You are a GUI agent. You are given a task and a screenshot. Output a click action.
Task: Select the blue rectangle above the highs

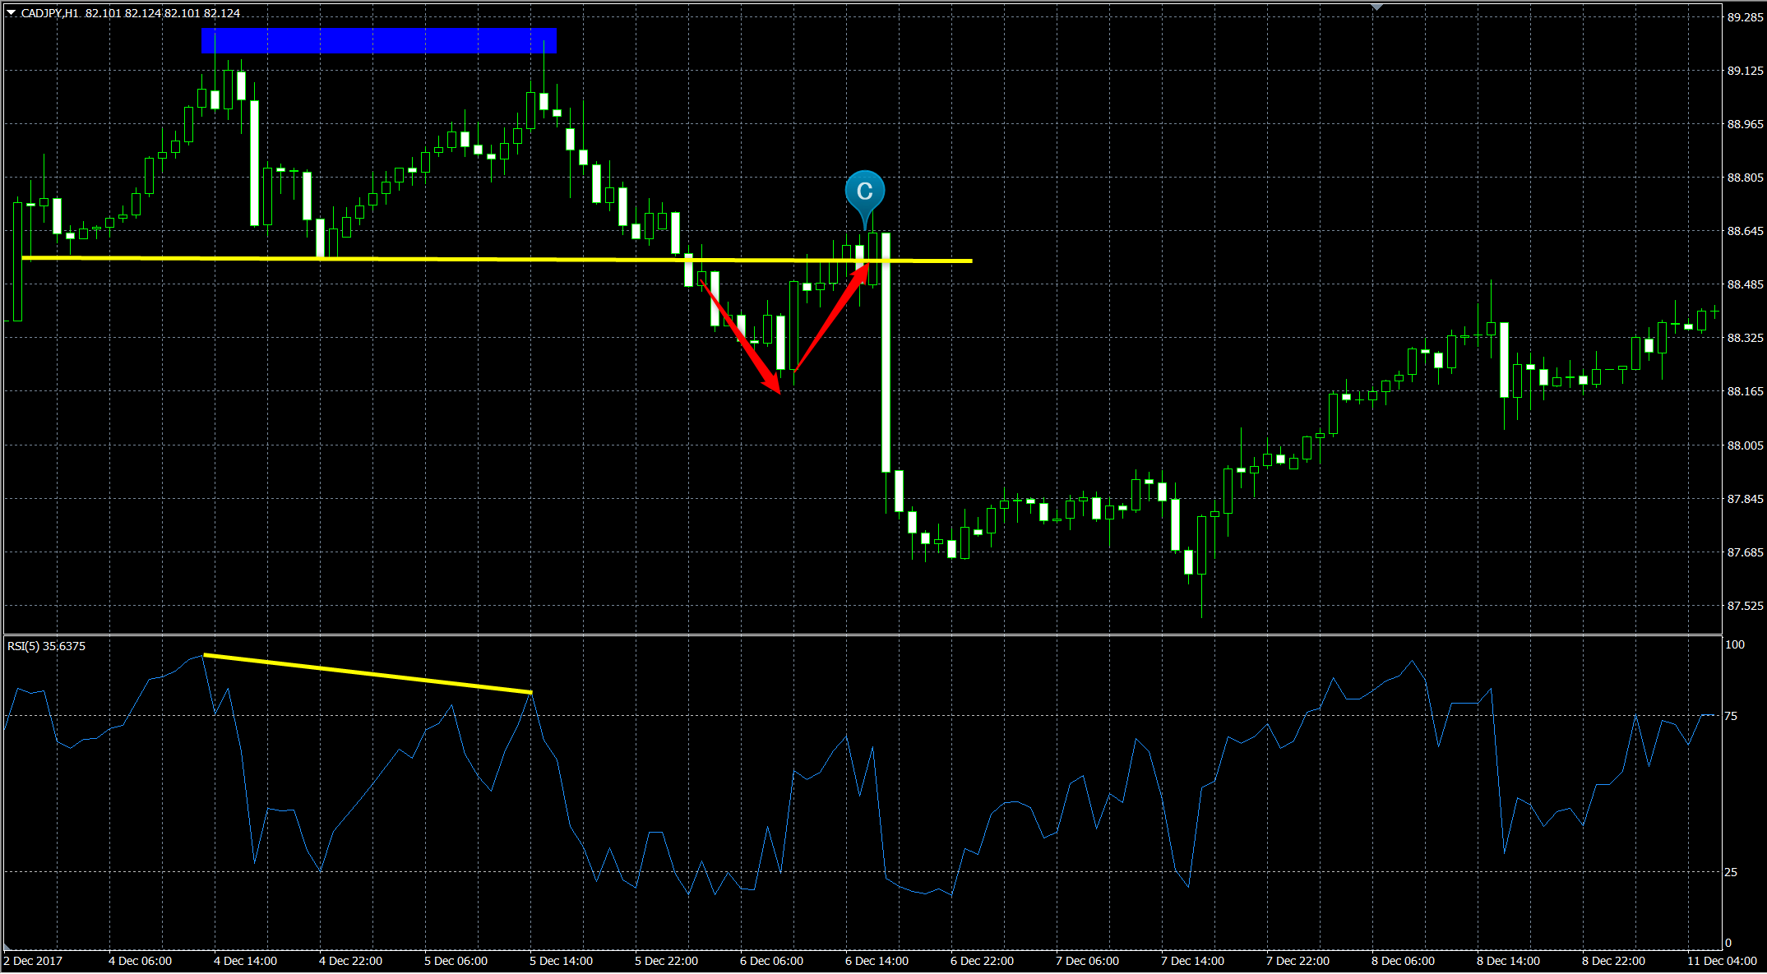tap(379, 40)
